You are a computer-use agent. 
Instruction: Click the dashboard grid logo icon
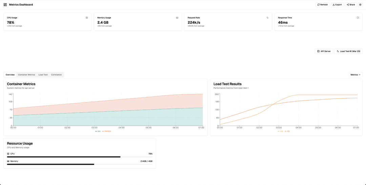pos(5,5)
